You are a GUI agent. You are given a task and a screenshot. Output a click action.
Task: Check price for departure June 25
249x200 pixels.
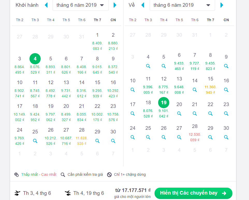[x=35, y=141]
